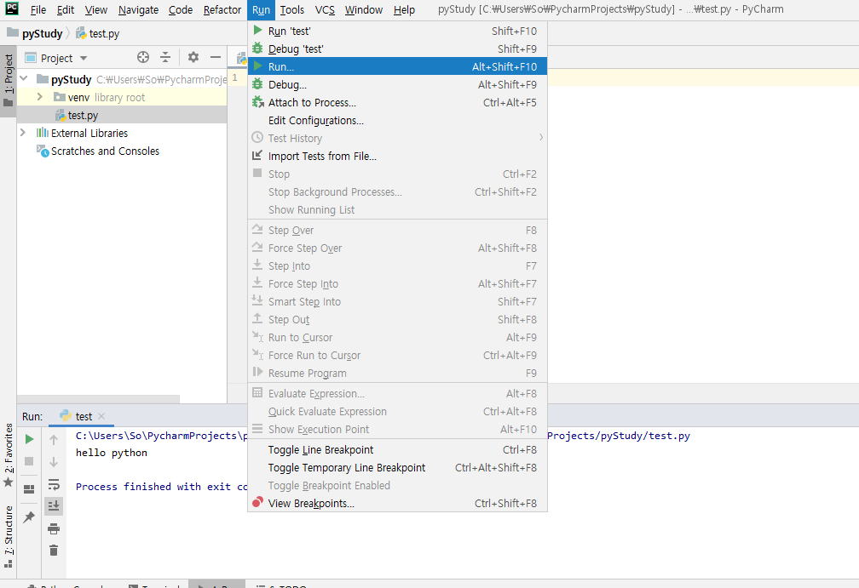The width and height of the screenshot is (859, 588).
Task: Choose Import Tests from File... item
Action: pos(397,157)
